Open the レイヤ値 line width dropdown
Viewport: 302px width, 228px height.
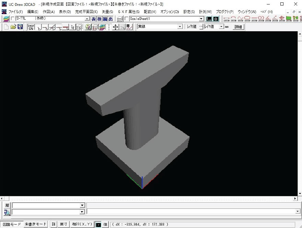click(x=221, y=26)
